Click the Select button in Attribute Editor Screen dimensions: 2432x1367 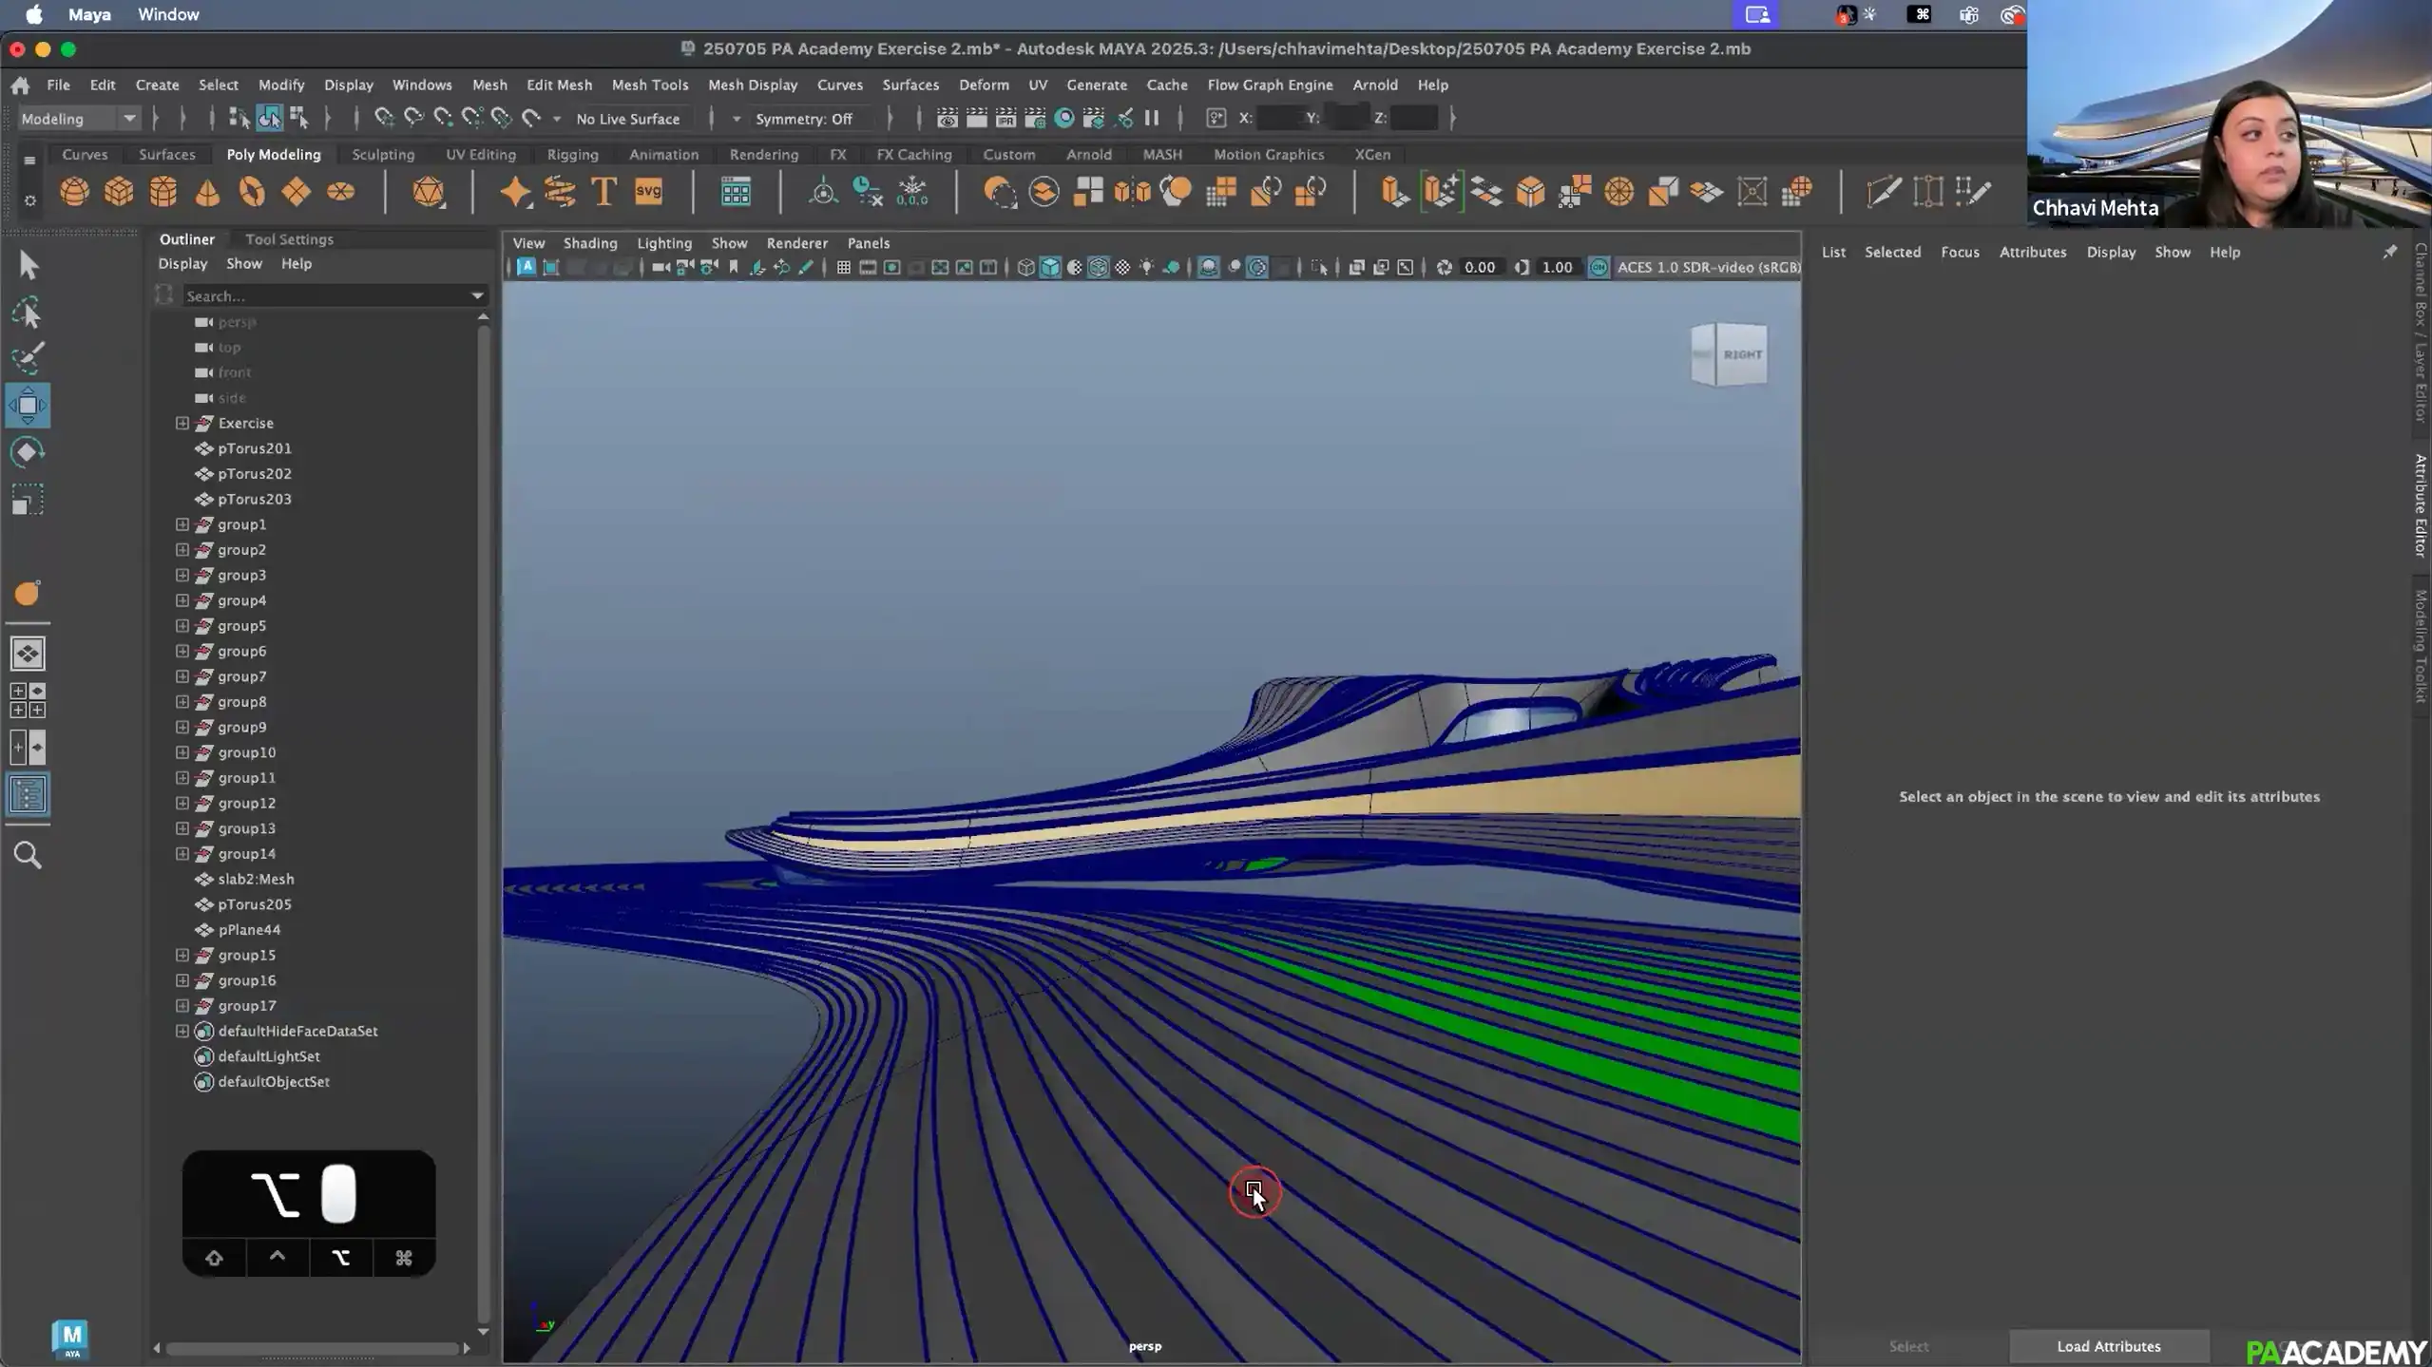click(x=1907, y=1346)
